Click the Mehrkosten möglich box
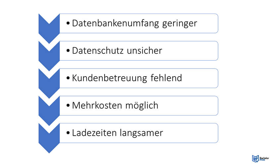This screenshot has width=273, height=165. (x=139, y=106)
